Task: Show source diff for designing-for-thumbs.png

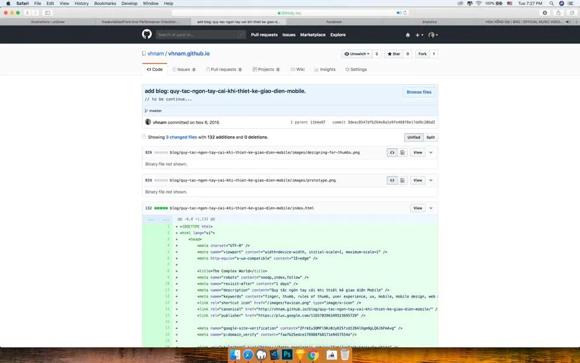Action: pyautogui.click(x=392, y=152)
